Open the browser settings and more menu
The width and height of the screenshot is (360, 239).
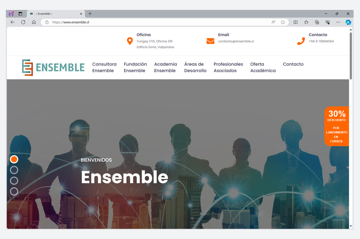point(338,22)
